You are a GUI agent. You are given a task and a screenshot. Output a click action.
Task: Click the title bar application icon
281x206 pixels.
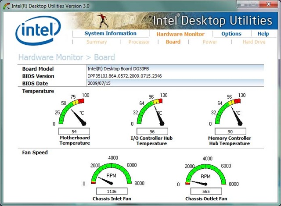6,5
